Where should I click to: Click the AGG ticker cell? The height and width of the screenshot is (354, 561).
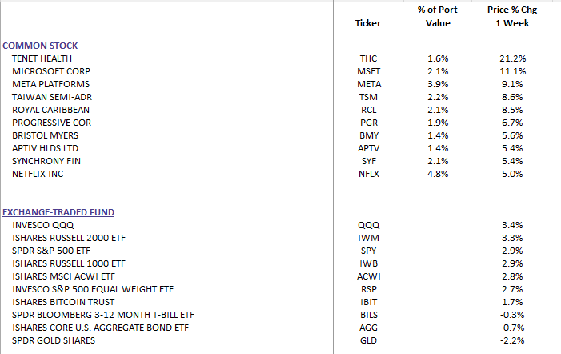[x=367, y=328]
